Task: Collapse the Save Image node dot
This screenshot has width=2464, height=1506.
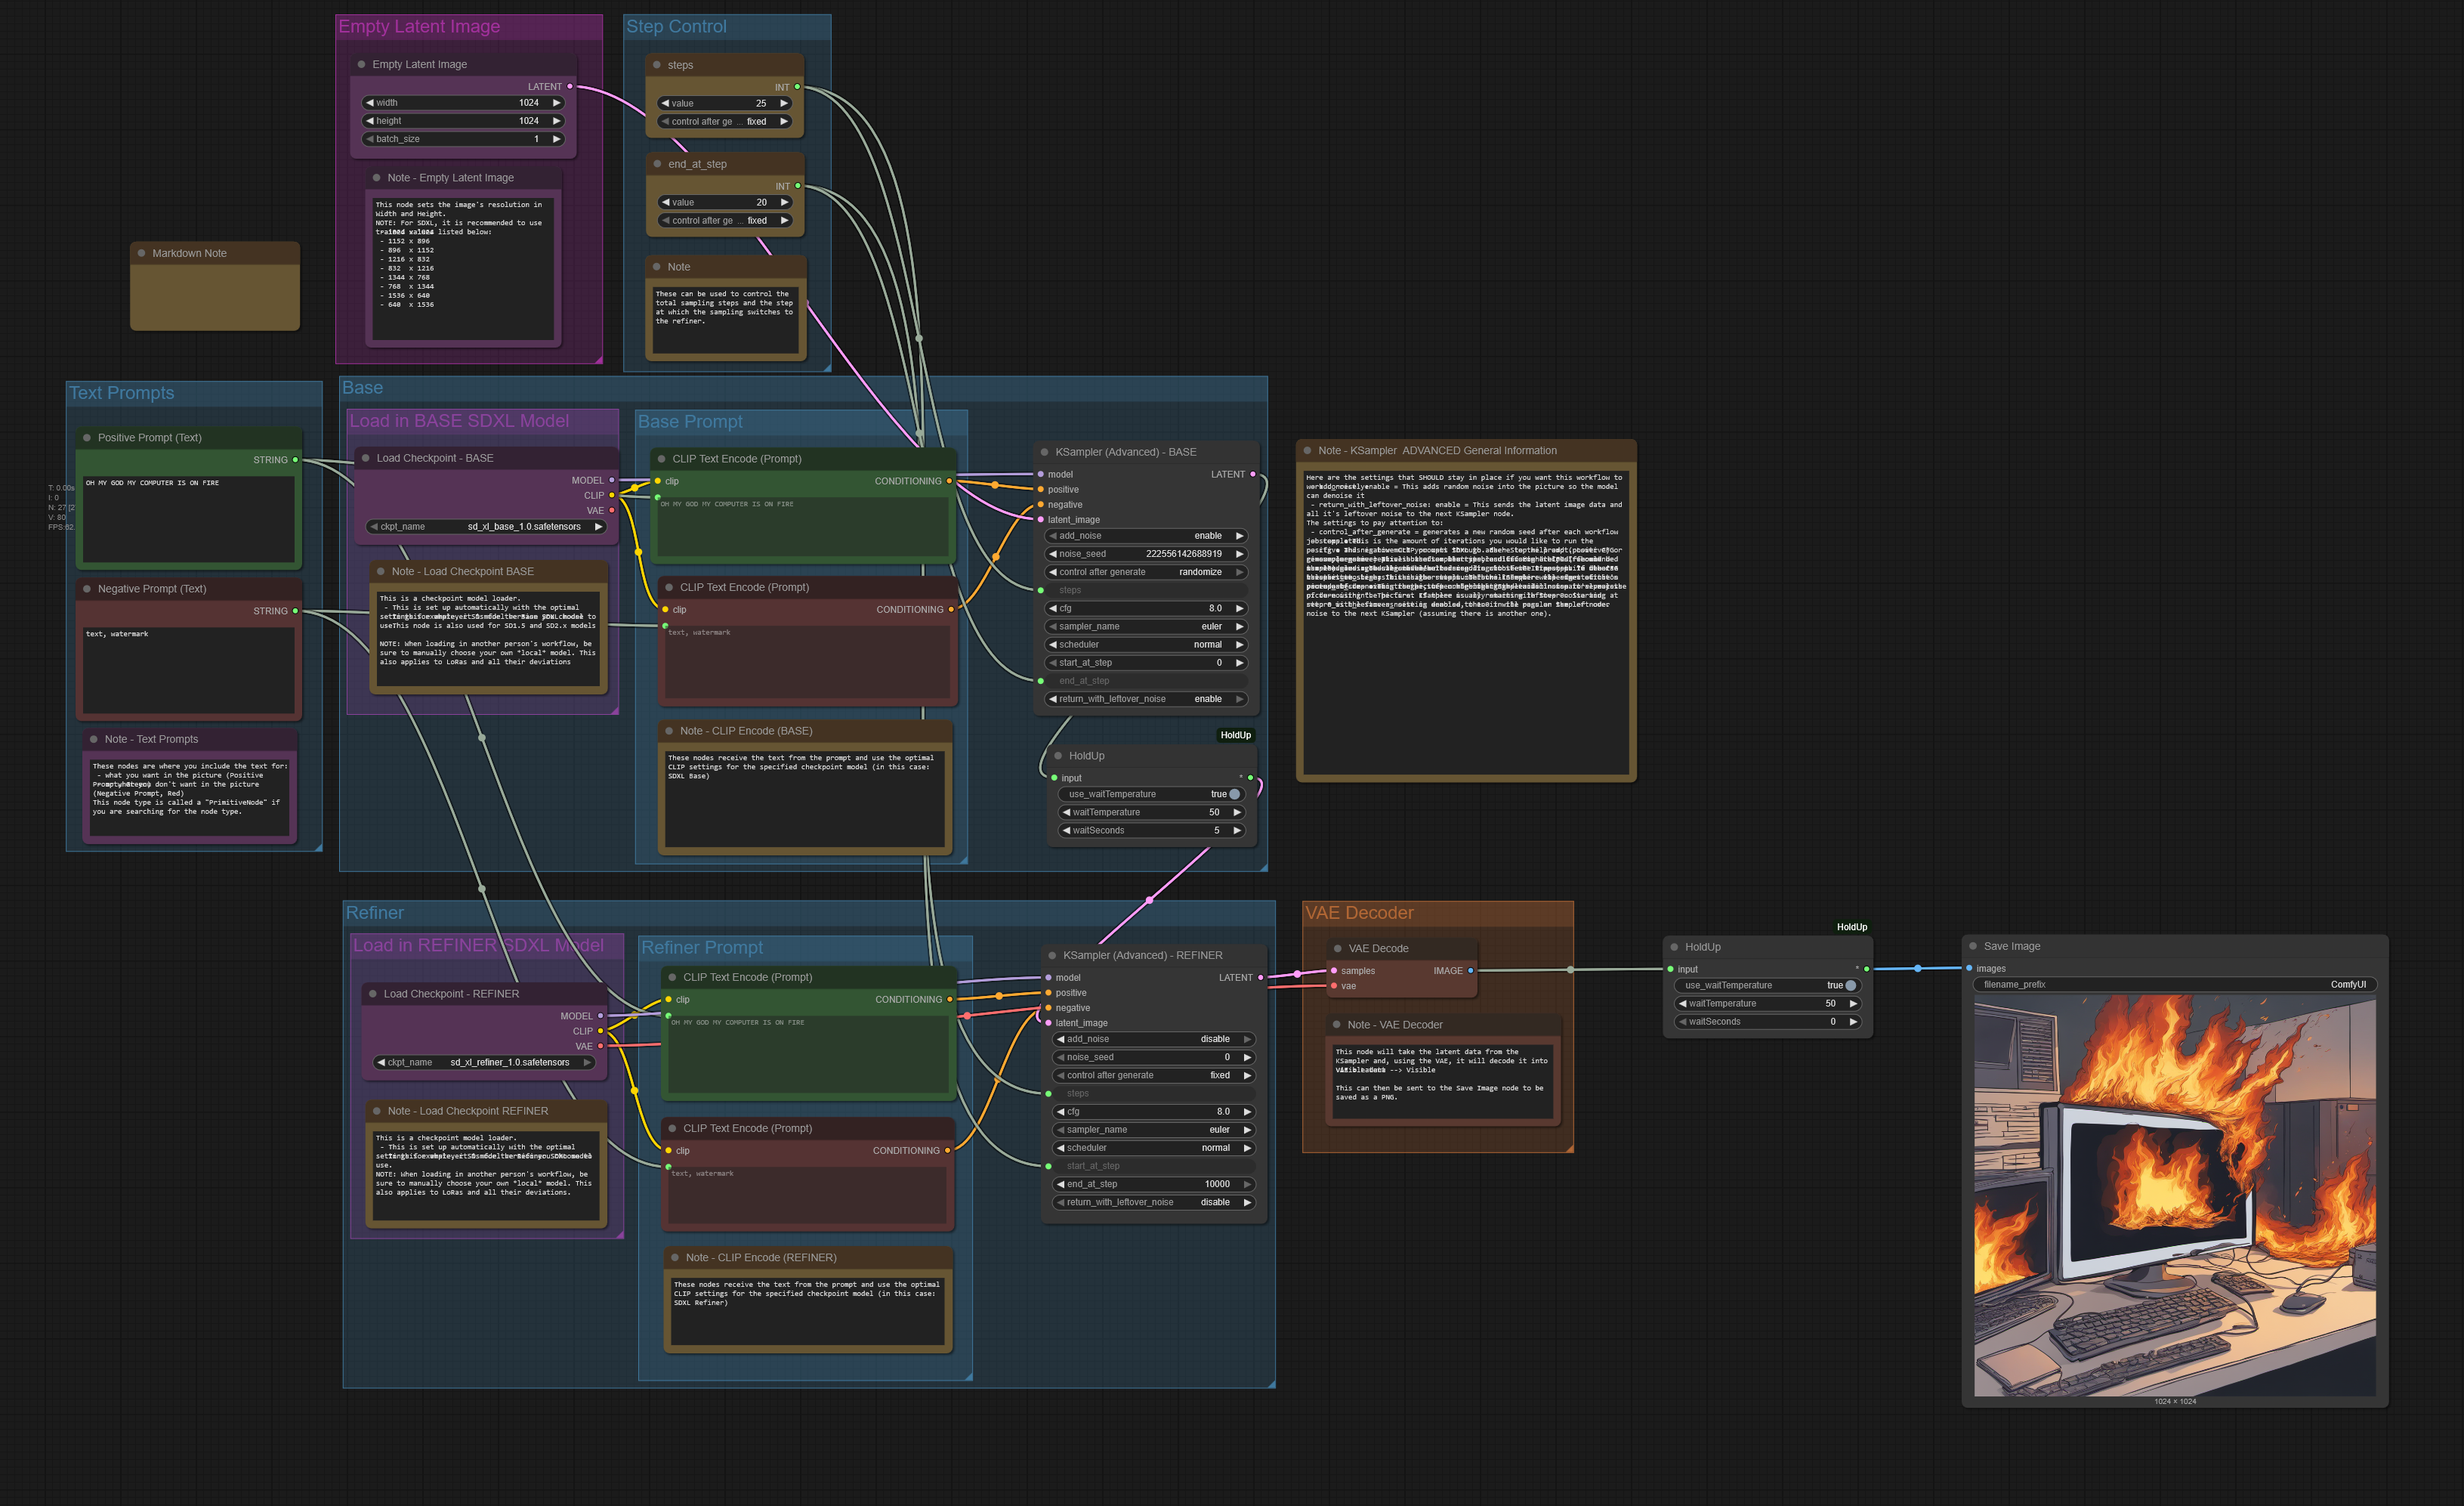Action: pyautogui.click(x=1973, y=945)
